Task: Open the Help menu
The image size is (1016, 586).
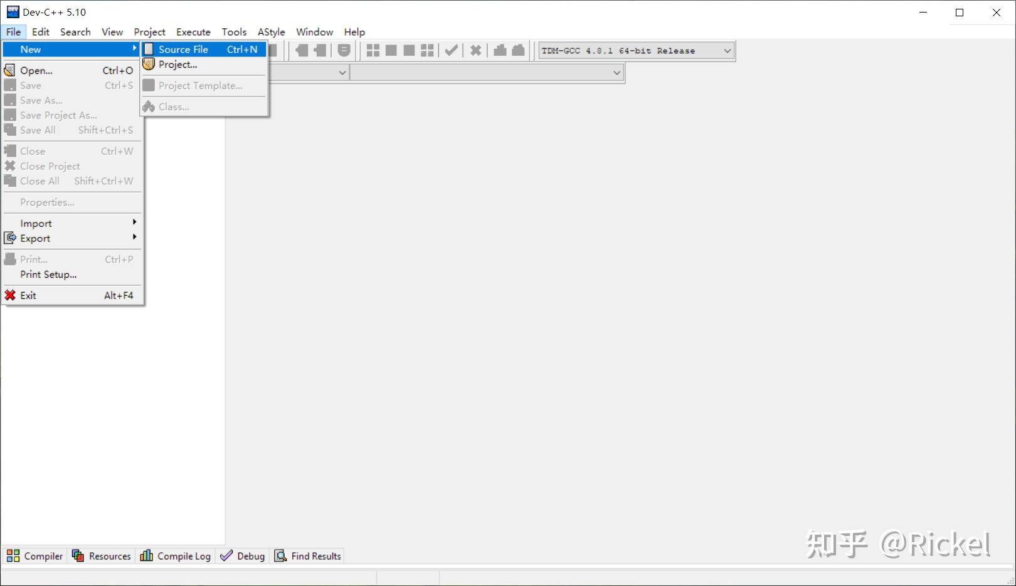Action: pos(354,32)
